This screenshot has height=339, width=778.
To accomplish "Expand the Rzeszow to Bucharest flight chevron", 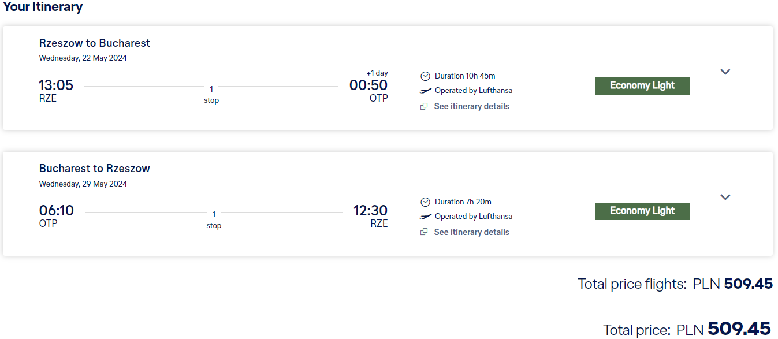I will pyautogui.click(x=725, y=72).
